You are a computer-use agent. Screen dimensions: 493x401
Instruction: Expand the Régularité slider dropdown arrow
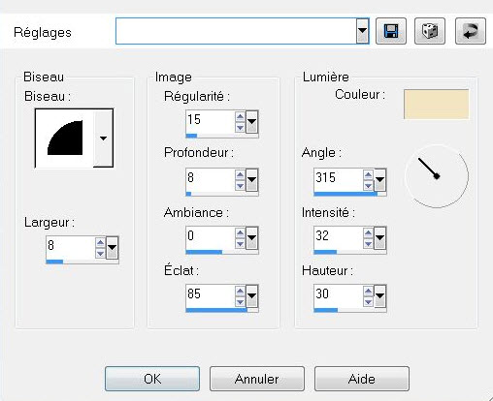tap(251, 122)
